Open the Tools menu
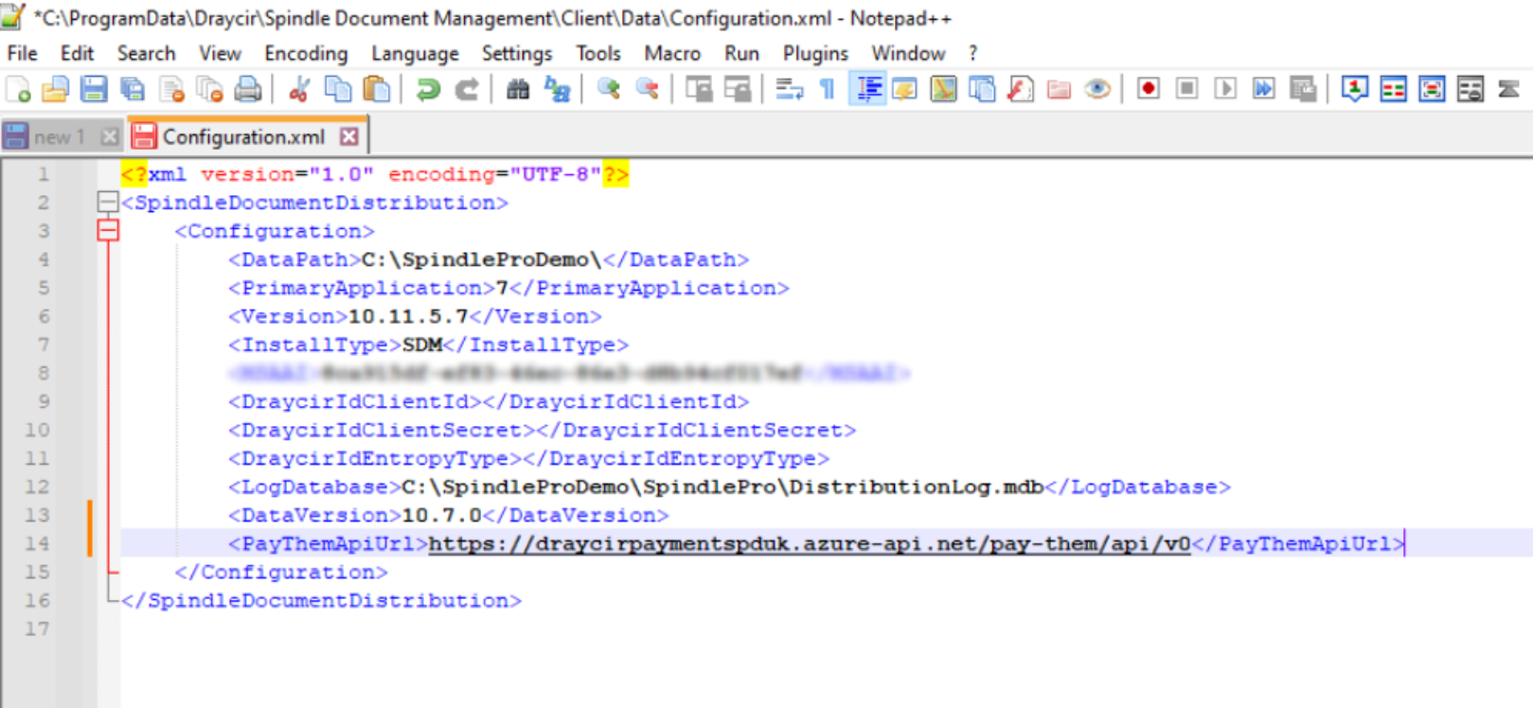 pos(598,53)
